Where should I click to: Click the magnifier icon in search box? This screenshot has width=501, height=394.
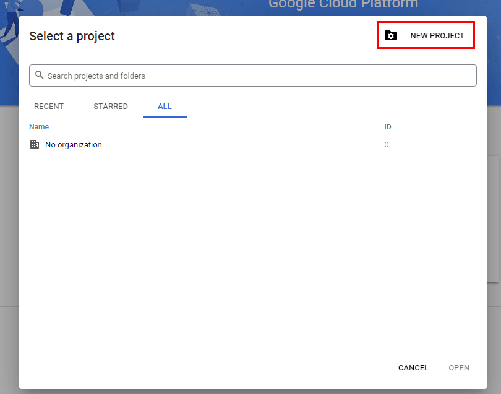click(x=40, y=75)
